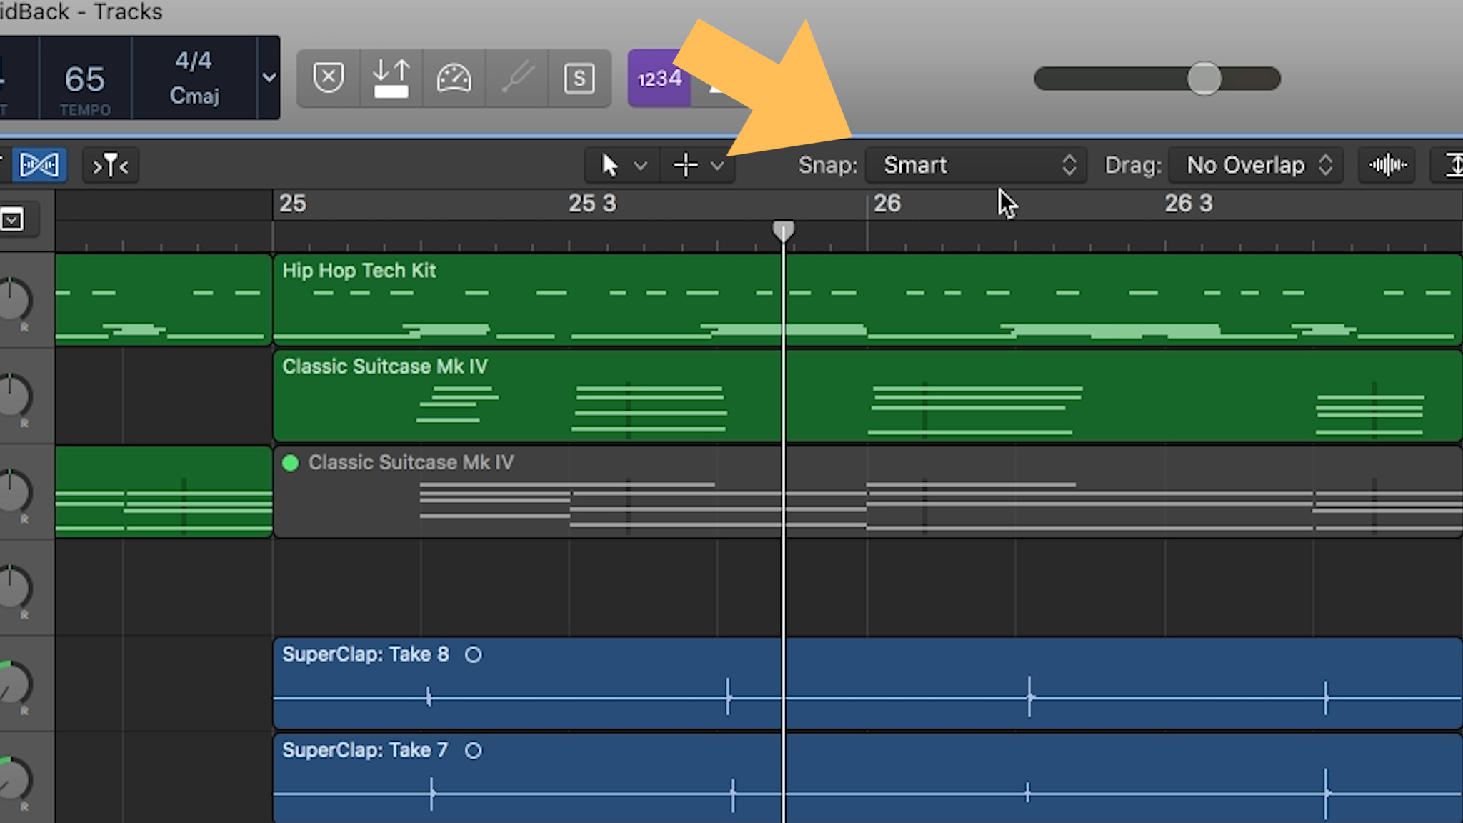Select the green region before bar 25 on third track
Viewport: 1463px width, 823px height.
pos(164,492)
